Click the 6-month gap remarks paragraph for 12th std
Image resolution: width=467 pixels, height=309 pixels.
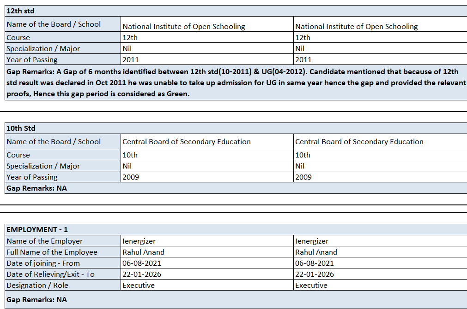(x=233, y=82)
